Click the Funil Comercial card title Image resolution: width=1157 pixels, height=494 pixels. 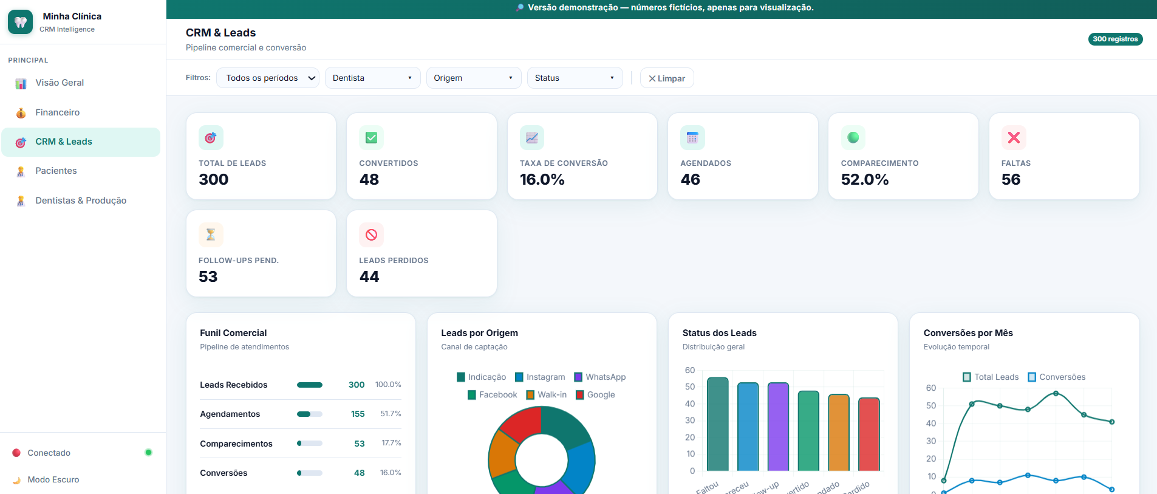(233, 333)
